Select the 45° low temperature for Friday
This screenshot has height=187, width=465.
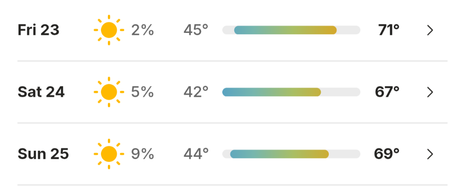click(196, 30)
